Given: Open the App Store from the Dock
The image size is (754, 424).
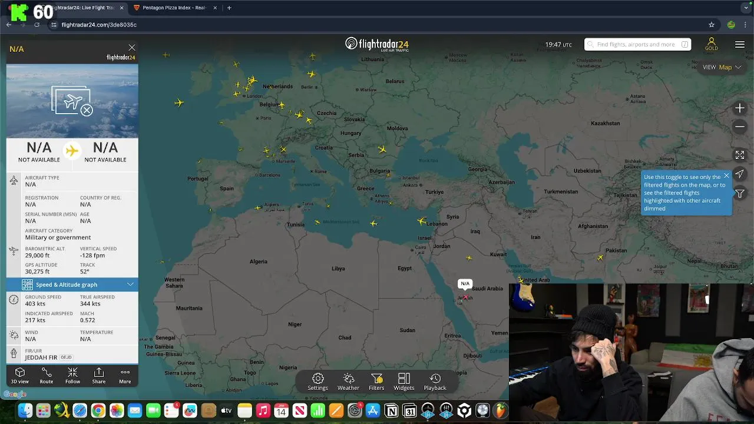Looking at the screenshot, I should (373, 410).
